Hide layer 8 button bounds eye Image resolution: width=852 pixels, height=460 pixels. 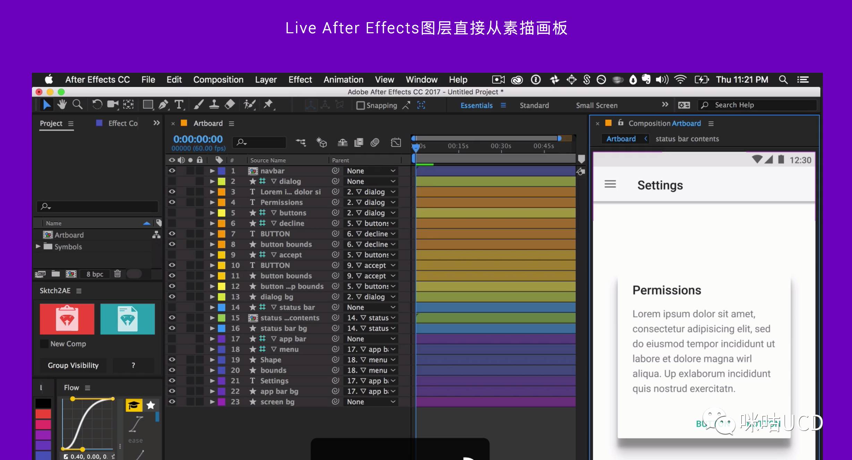(x=172, y=244)
